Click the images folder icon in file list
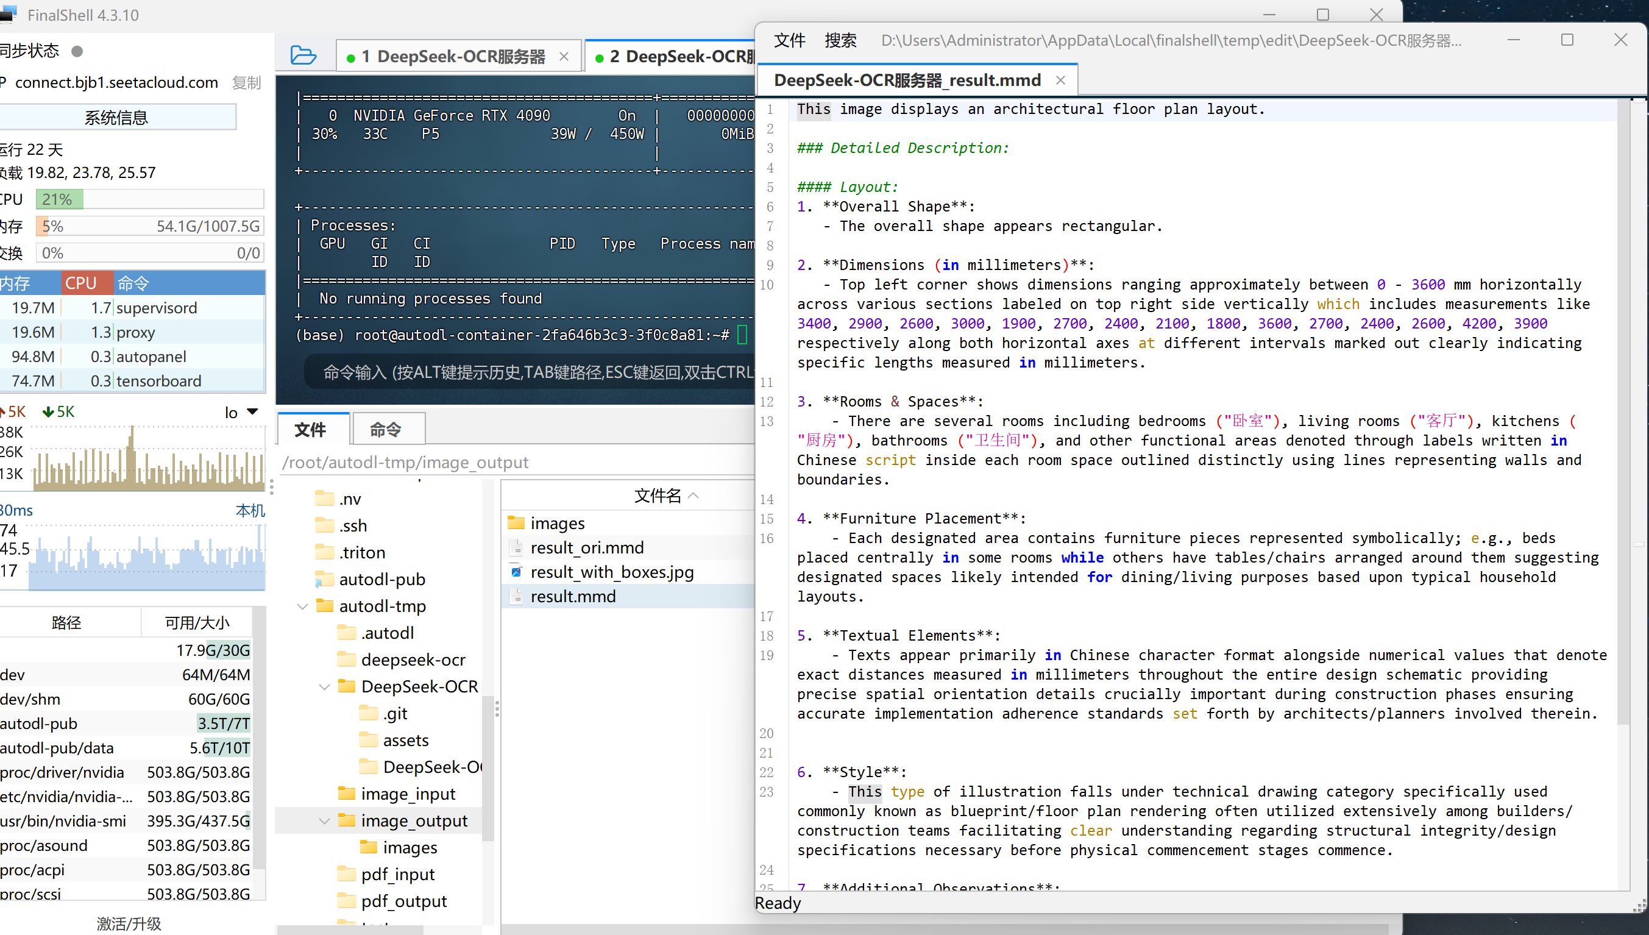The width and height of the screenshot is (1649, 935). (517, 523)
